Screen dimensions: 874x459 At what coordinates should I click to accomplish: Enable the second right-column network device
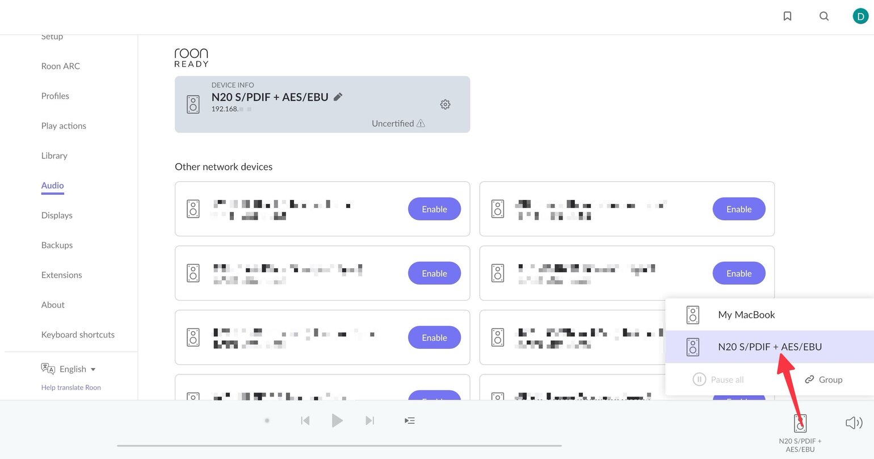click(x=739, y=273)
